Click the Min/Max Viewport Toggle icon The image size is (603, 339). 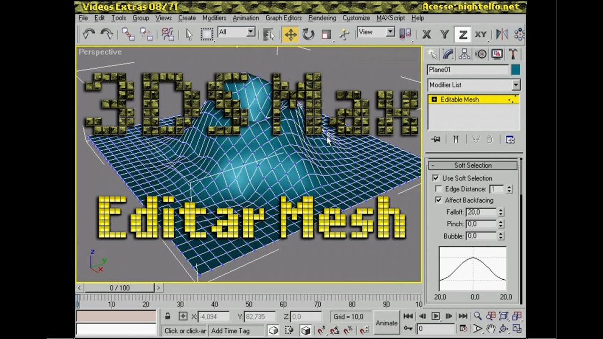pyautogui.click(x=517, y=328)
